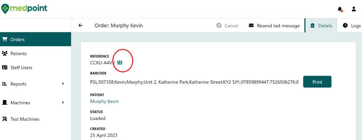
Task: Open Test Machines in the sidebar
Action: [x=35, y=119]
